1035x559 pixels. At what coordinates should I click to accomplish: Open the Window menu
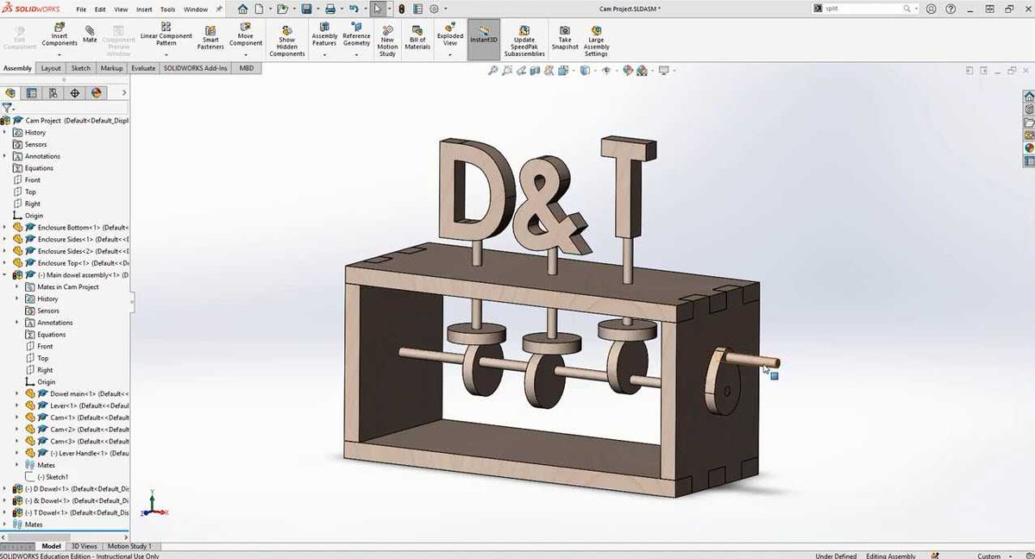pos(196,9)
